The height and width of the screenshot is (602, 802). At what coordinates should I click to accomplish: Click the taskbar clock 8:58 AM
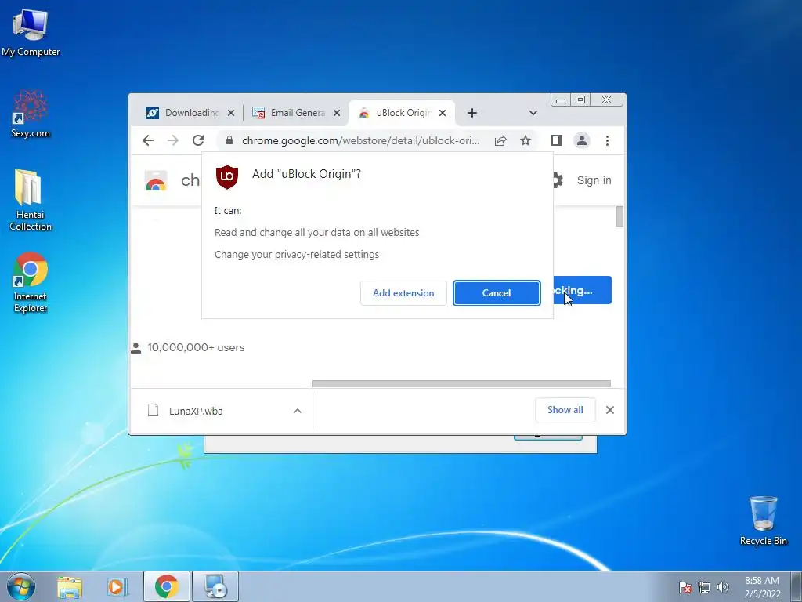(x=762, y=586)
